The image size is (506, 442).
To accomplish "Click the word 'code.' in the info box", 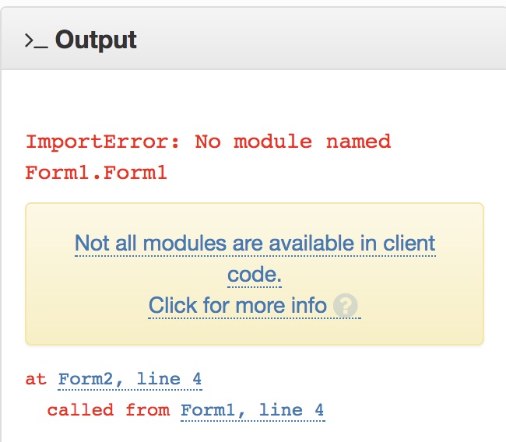I will (x=255, y=275).
